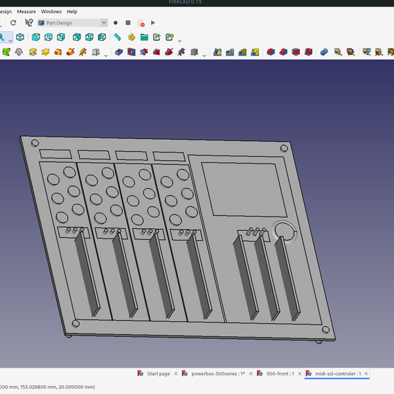Screen dimensions: 394x394
Task: Activate the What's This help cursor
Action: coord(29,22)
